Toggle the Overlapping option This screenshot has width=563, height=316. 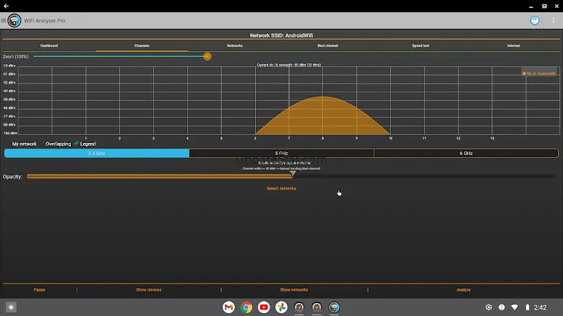pyautogui.click(x=58, y=144)
